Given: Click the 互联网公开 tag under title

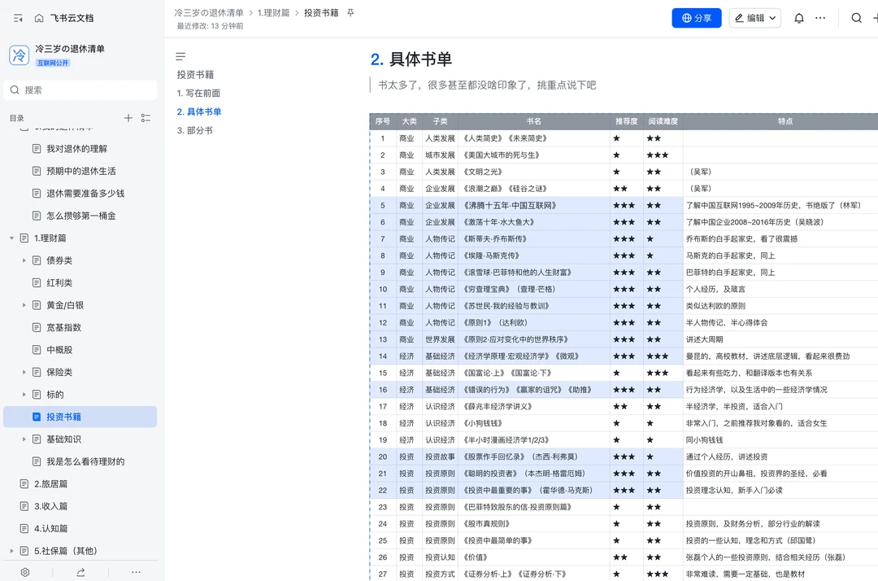Looking at the screenshot, I should click(x=53, y=63).
